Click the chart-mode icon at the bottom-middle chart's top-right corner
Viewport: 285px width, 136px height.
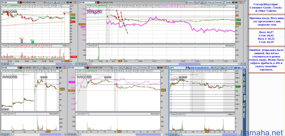click(x=162, y=71)
